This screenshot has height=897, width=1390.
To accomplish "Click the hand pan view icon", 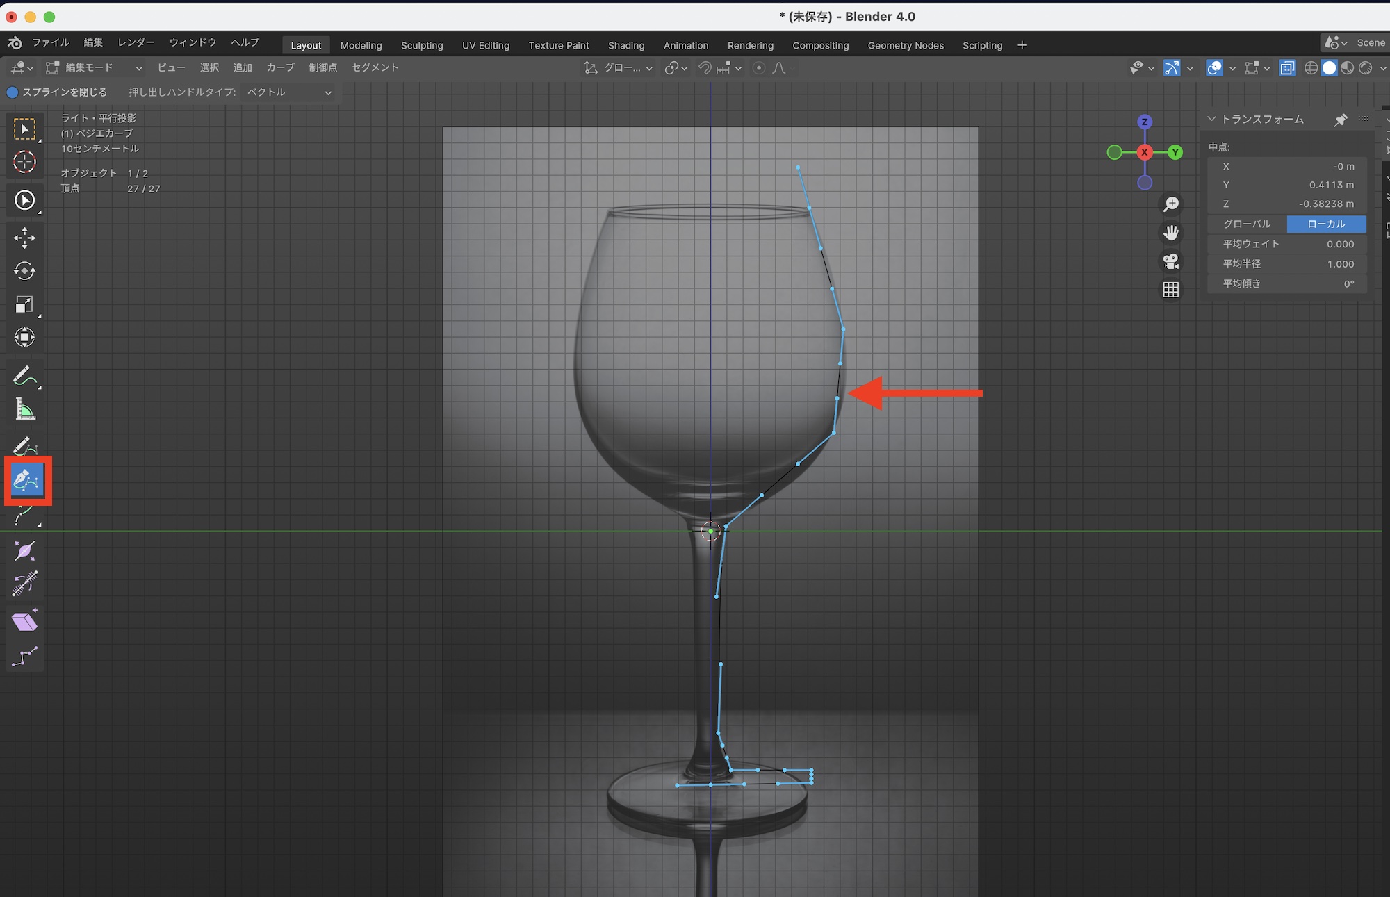I will (x=1171, y=232).
